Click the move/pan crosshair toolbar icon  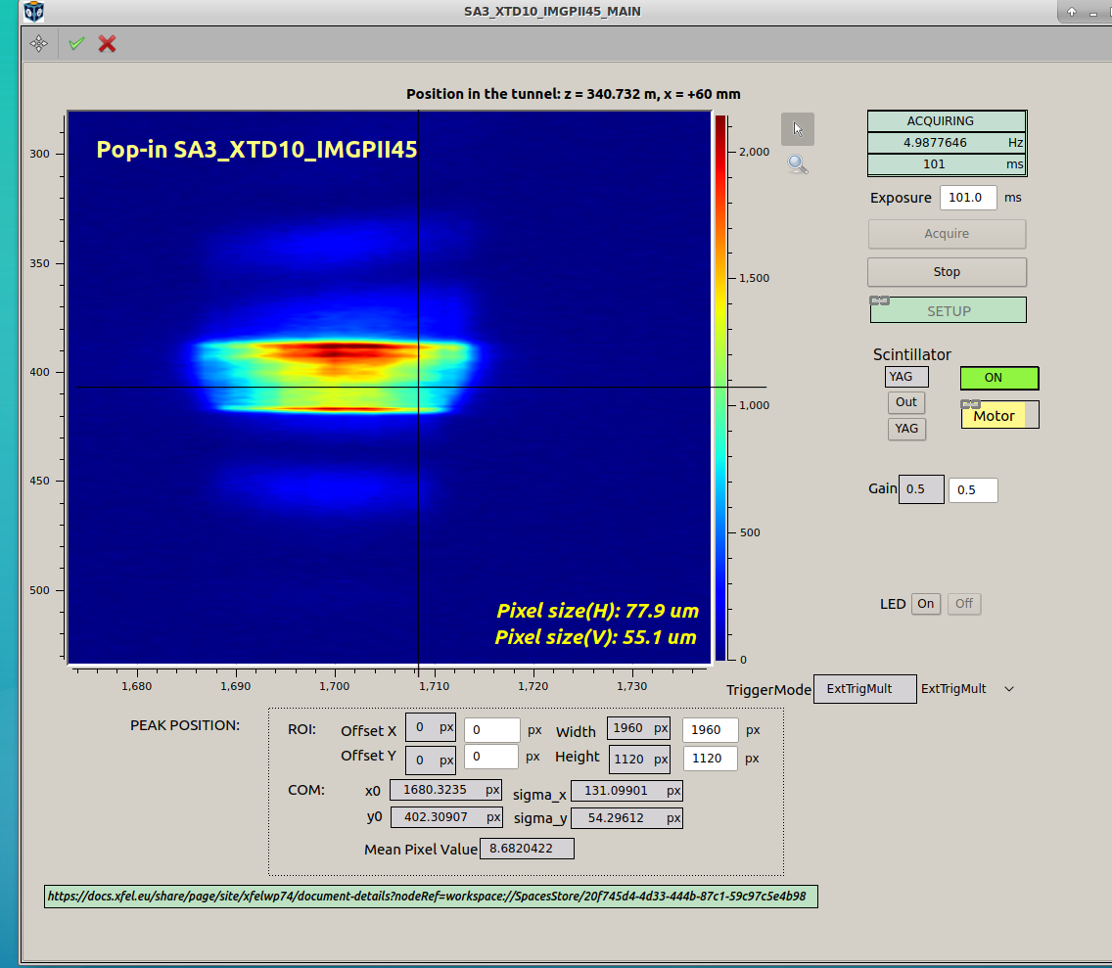(x=39, y=44)
